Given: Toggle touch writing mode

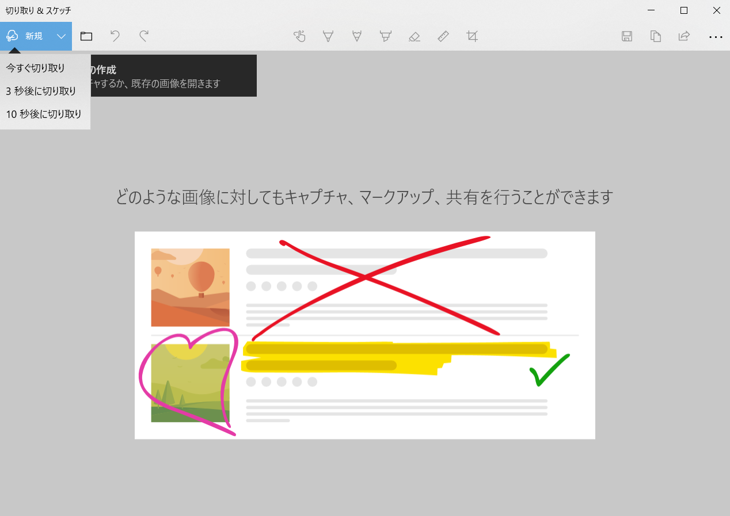Looking at the screenshot, I should (299, 36).
